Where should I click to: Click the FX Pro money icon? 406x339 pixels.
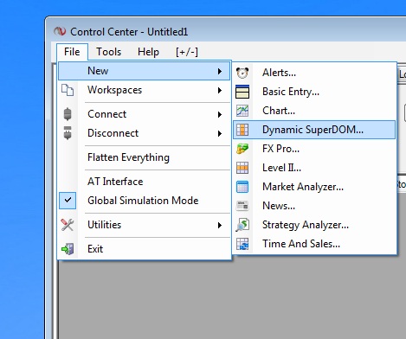(242, 149)
